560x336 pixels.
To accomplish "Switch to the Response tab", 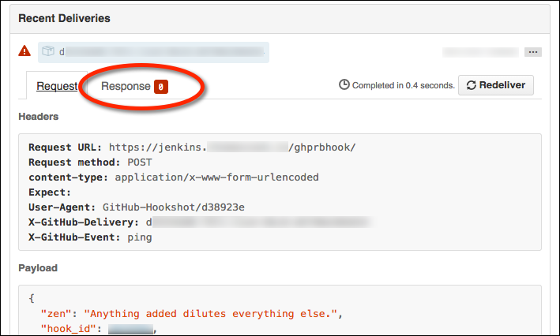I will pyautogui.click(x=126, y=86).
